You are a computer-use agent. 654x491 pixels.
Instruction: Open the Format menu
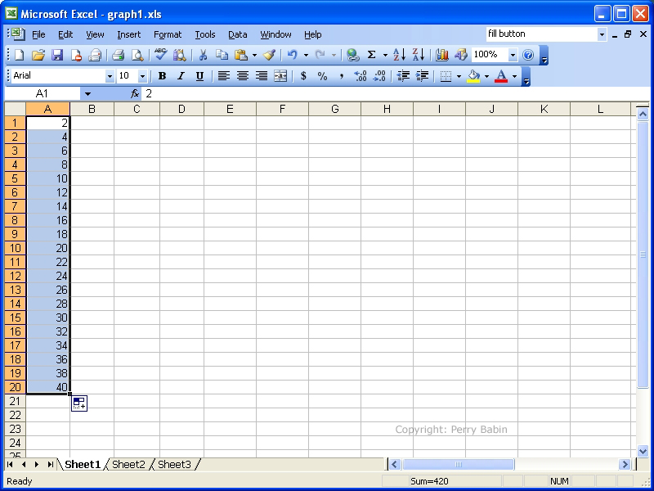(x=168, y=34)
